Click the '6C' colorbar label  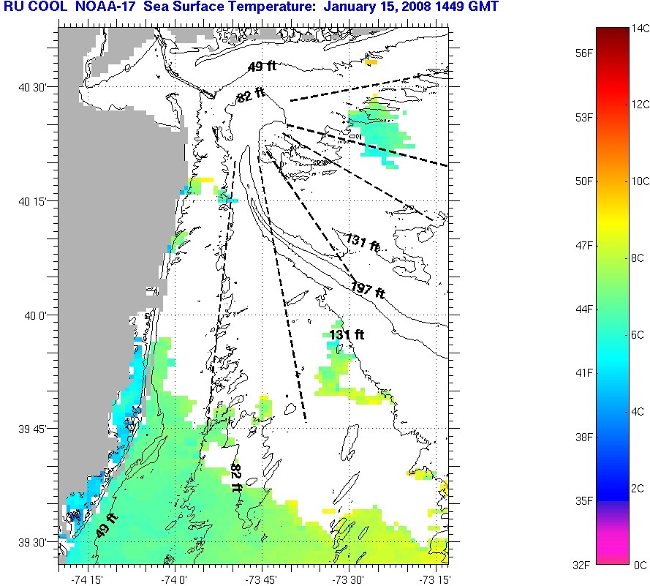(638, 334)
